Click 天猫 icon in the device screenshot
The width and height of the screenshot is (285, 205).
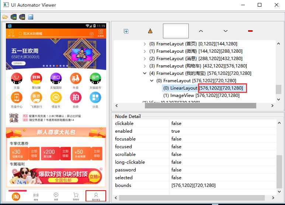click(x=17, y=79)
